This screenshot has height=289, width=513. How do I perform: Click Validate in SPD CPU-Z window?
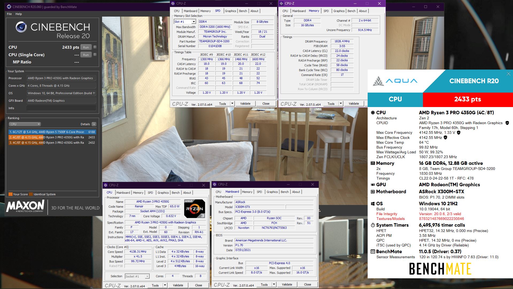[245, 104]
